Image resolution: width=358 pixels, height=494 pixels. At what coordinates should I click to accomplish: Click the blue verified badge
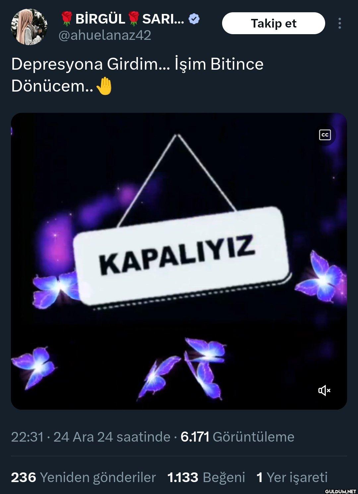coord(194,19)
